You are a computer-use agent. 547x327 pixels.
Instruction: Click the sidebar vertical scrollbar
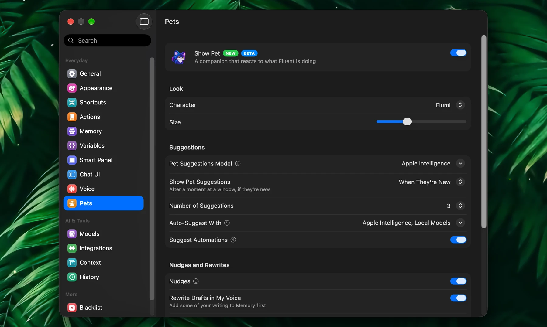pos(152,179)
